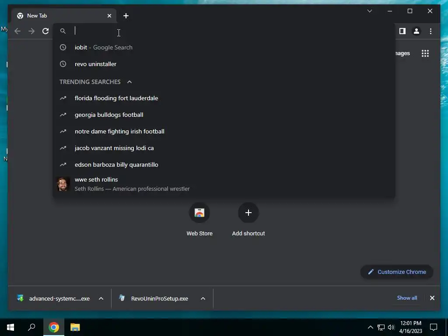
Task: Choose edson barboza billy quarantillo suggestion
Action: [x=224, y=164]
